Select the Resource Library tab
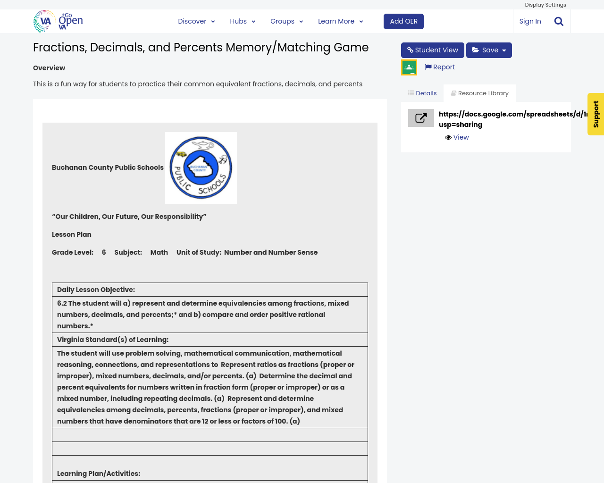Image resolution: width=604 pixels, height=483 pixels. point(479,93)
